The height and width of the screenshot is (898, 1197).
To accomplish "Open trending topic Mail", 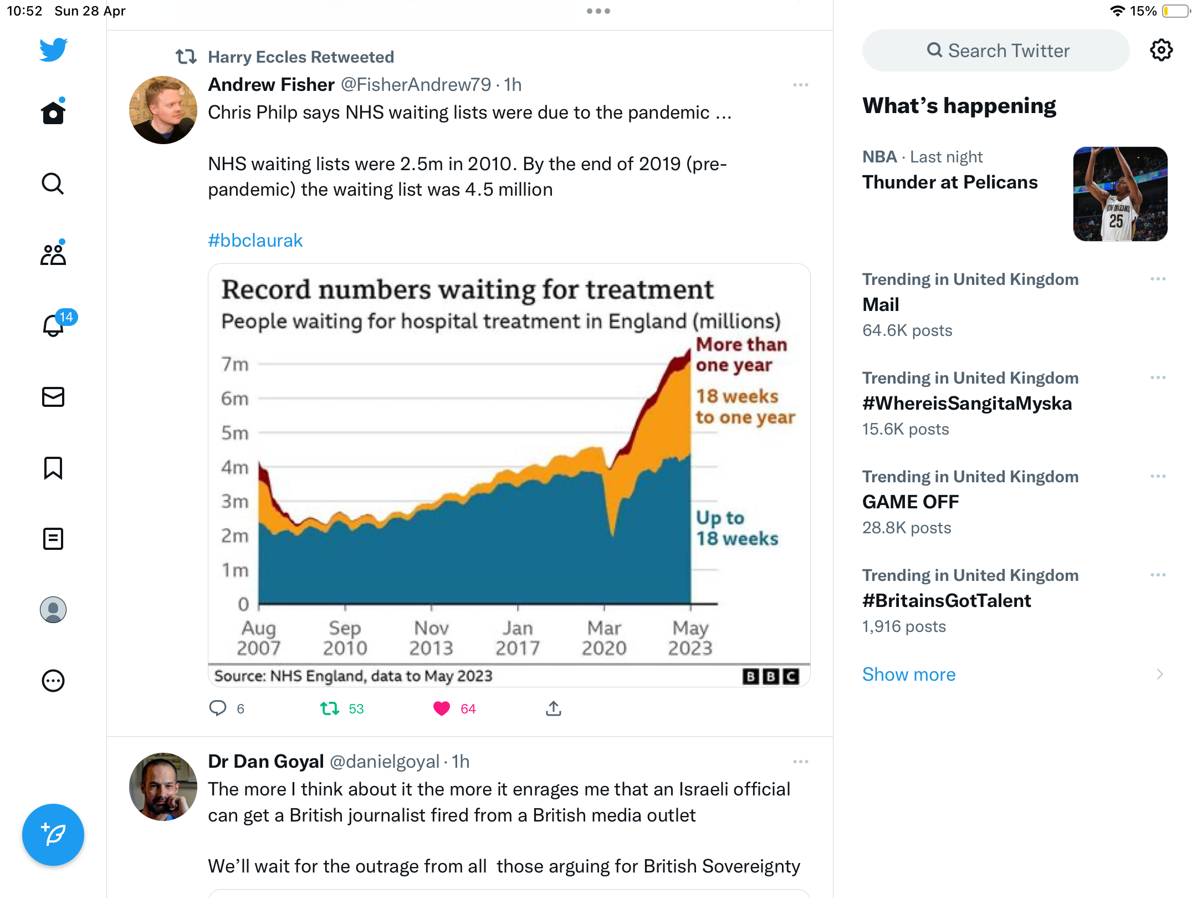I will 881,305.
